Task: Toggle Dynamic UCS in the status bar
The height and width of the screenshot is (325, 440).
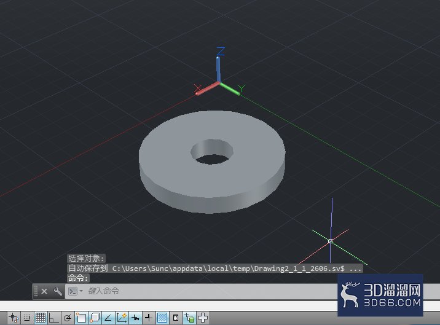Action: [122, 318]
